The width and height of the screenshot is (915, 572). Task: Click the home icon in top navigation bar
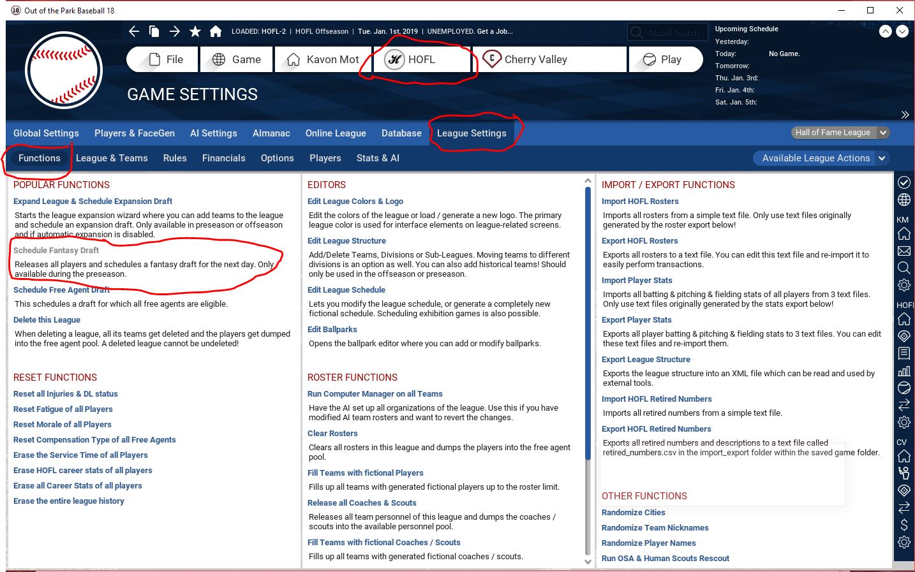[216, 31]
